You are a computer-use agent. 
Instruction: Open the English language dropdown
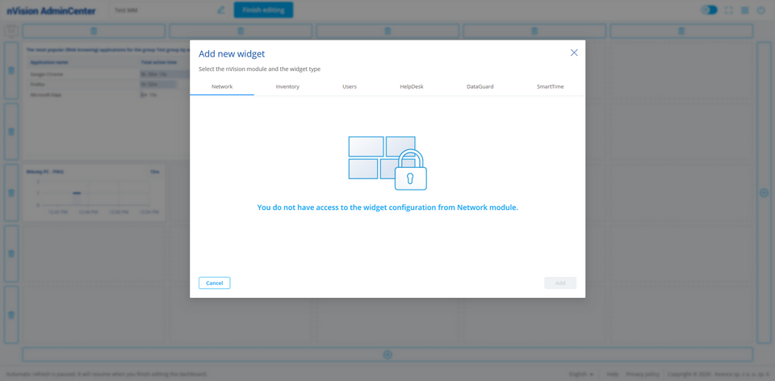580,375
